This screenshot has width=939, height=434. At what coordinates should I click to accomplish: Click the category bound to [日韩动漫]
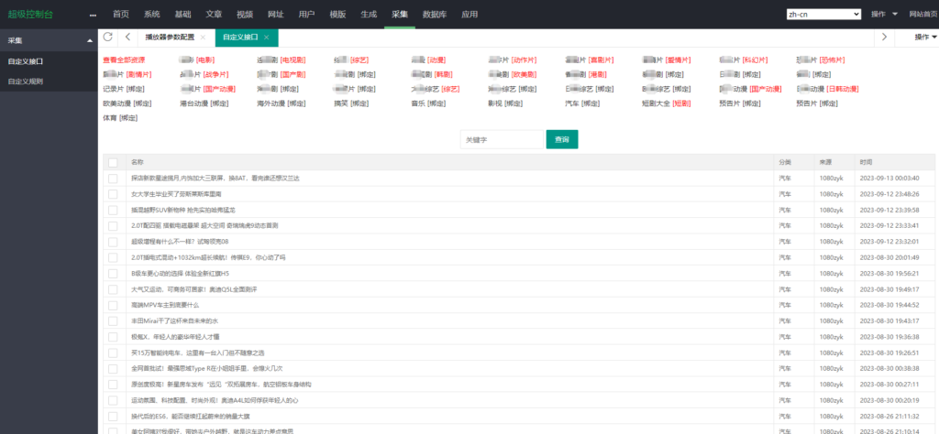(x=828, y=89)
